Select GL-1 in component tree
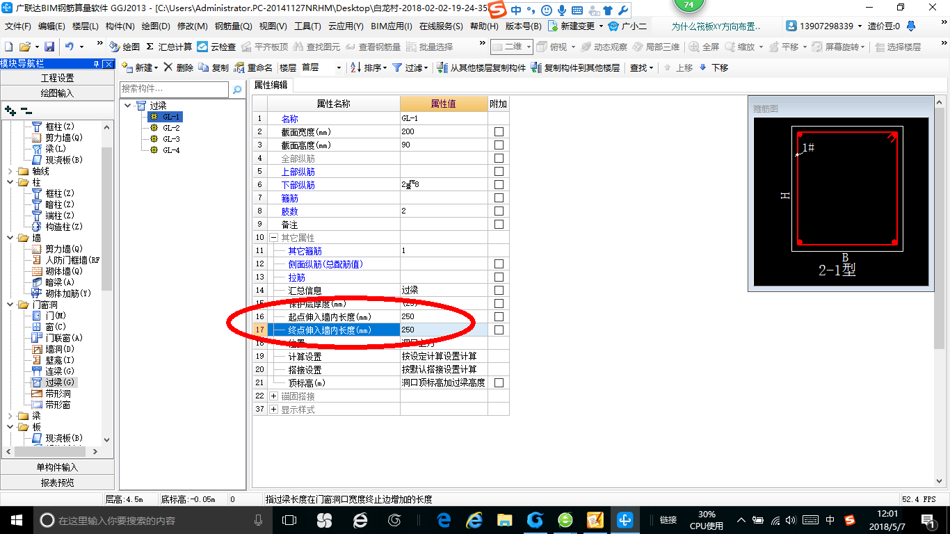 (x=165, y=117)
